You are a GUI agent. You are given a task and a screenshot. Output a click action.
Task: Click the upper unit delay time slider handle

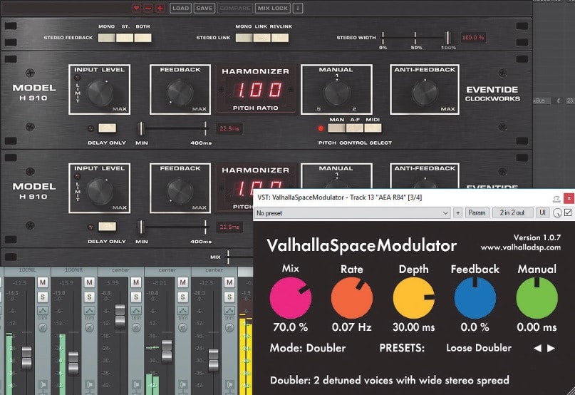coord(140,128)
